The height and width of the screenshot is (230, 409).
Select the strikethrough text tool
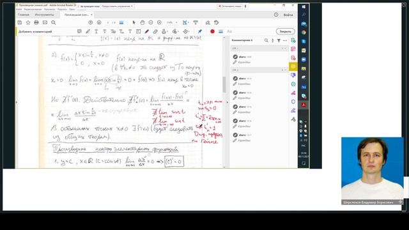tap(105, 31)
